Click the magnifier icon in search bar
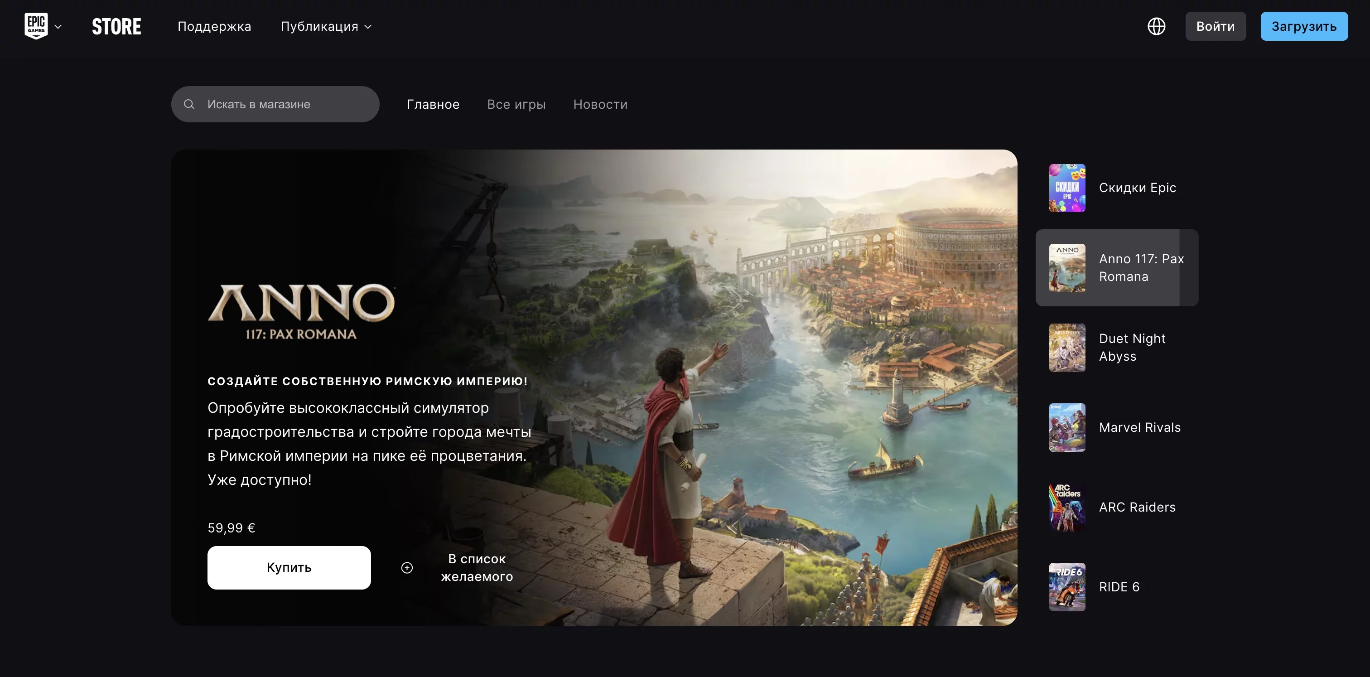Image resolution: width=1370 pixels, height=677 pixels. click(189, 104)
